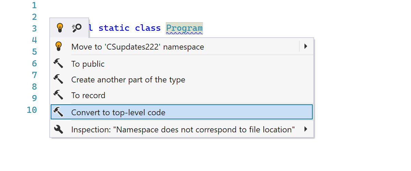Image resolution: width=411 pixels, height=171 pixels.
Task: Click the hammer icon next to 'To record'
Action: click(x=59, y=95)
